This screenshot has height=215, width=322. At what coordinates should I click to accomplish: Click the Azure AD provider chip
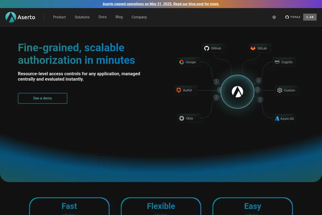284,119
